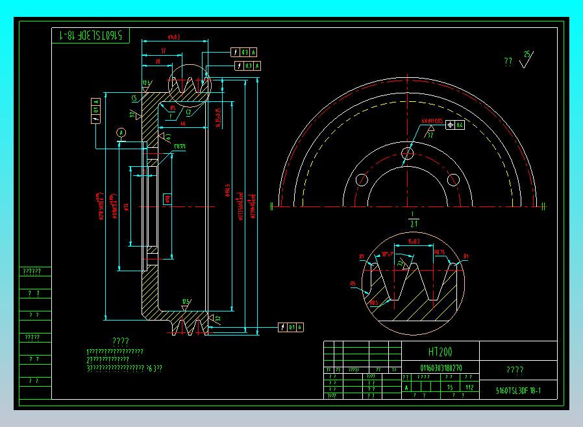
Task: Click the runout tolerance frame below the section view
Action: click(291, 327)
